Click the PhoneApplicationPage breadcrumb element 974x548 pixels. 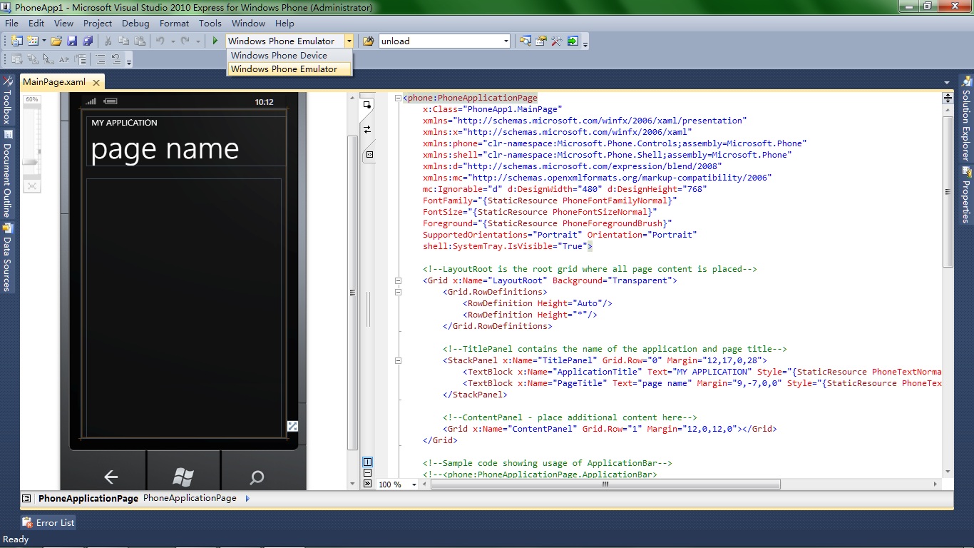[x=190, y=498]
